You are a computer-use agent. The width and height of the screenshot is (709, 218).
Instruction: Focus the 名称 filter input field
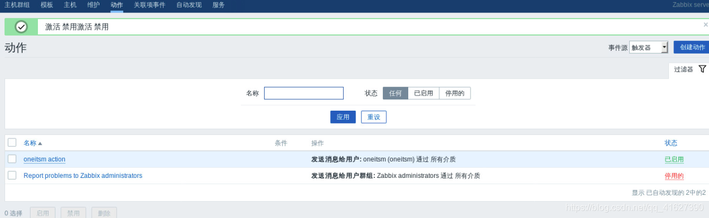click(304, 93)
